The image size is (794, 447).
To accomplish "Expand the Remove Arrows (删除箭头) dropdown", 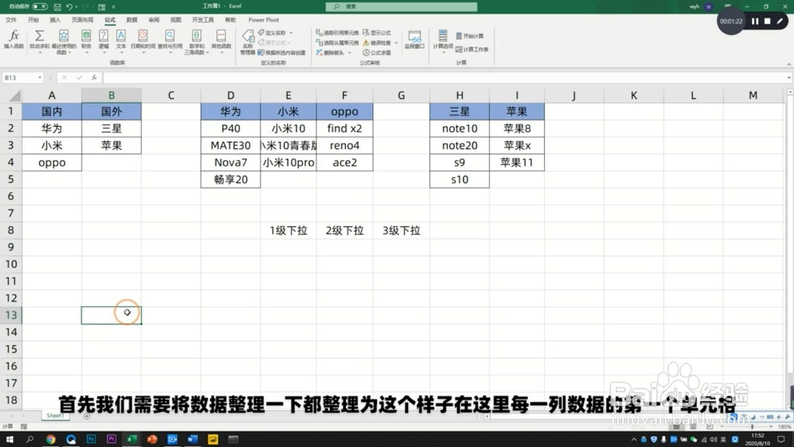I will [x=350, y=53].
